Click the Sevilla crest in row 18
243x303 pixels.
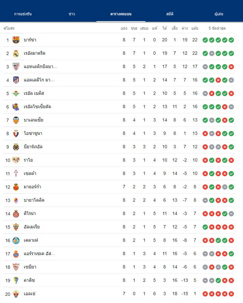16,267
